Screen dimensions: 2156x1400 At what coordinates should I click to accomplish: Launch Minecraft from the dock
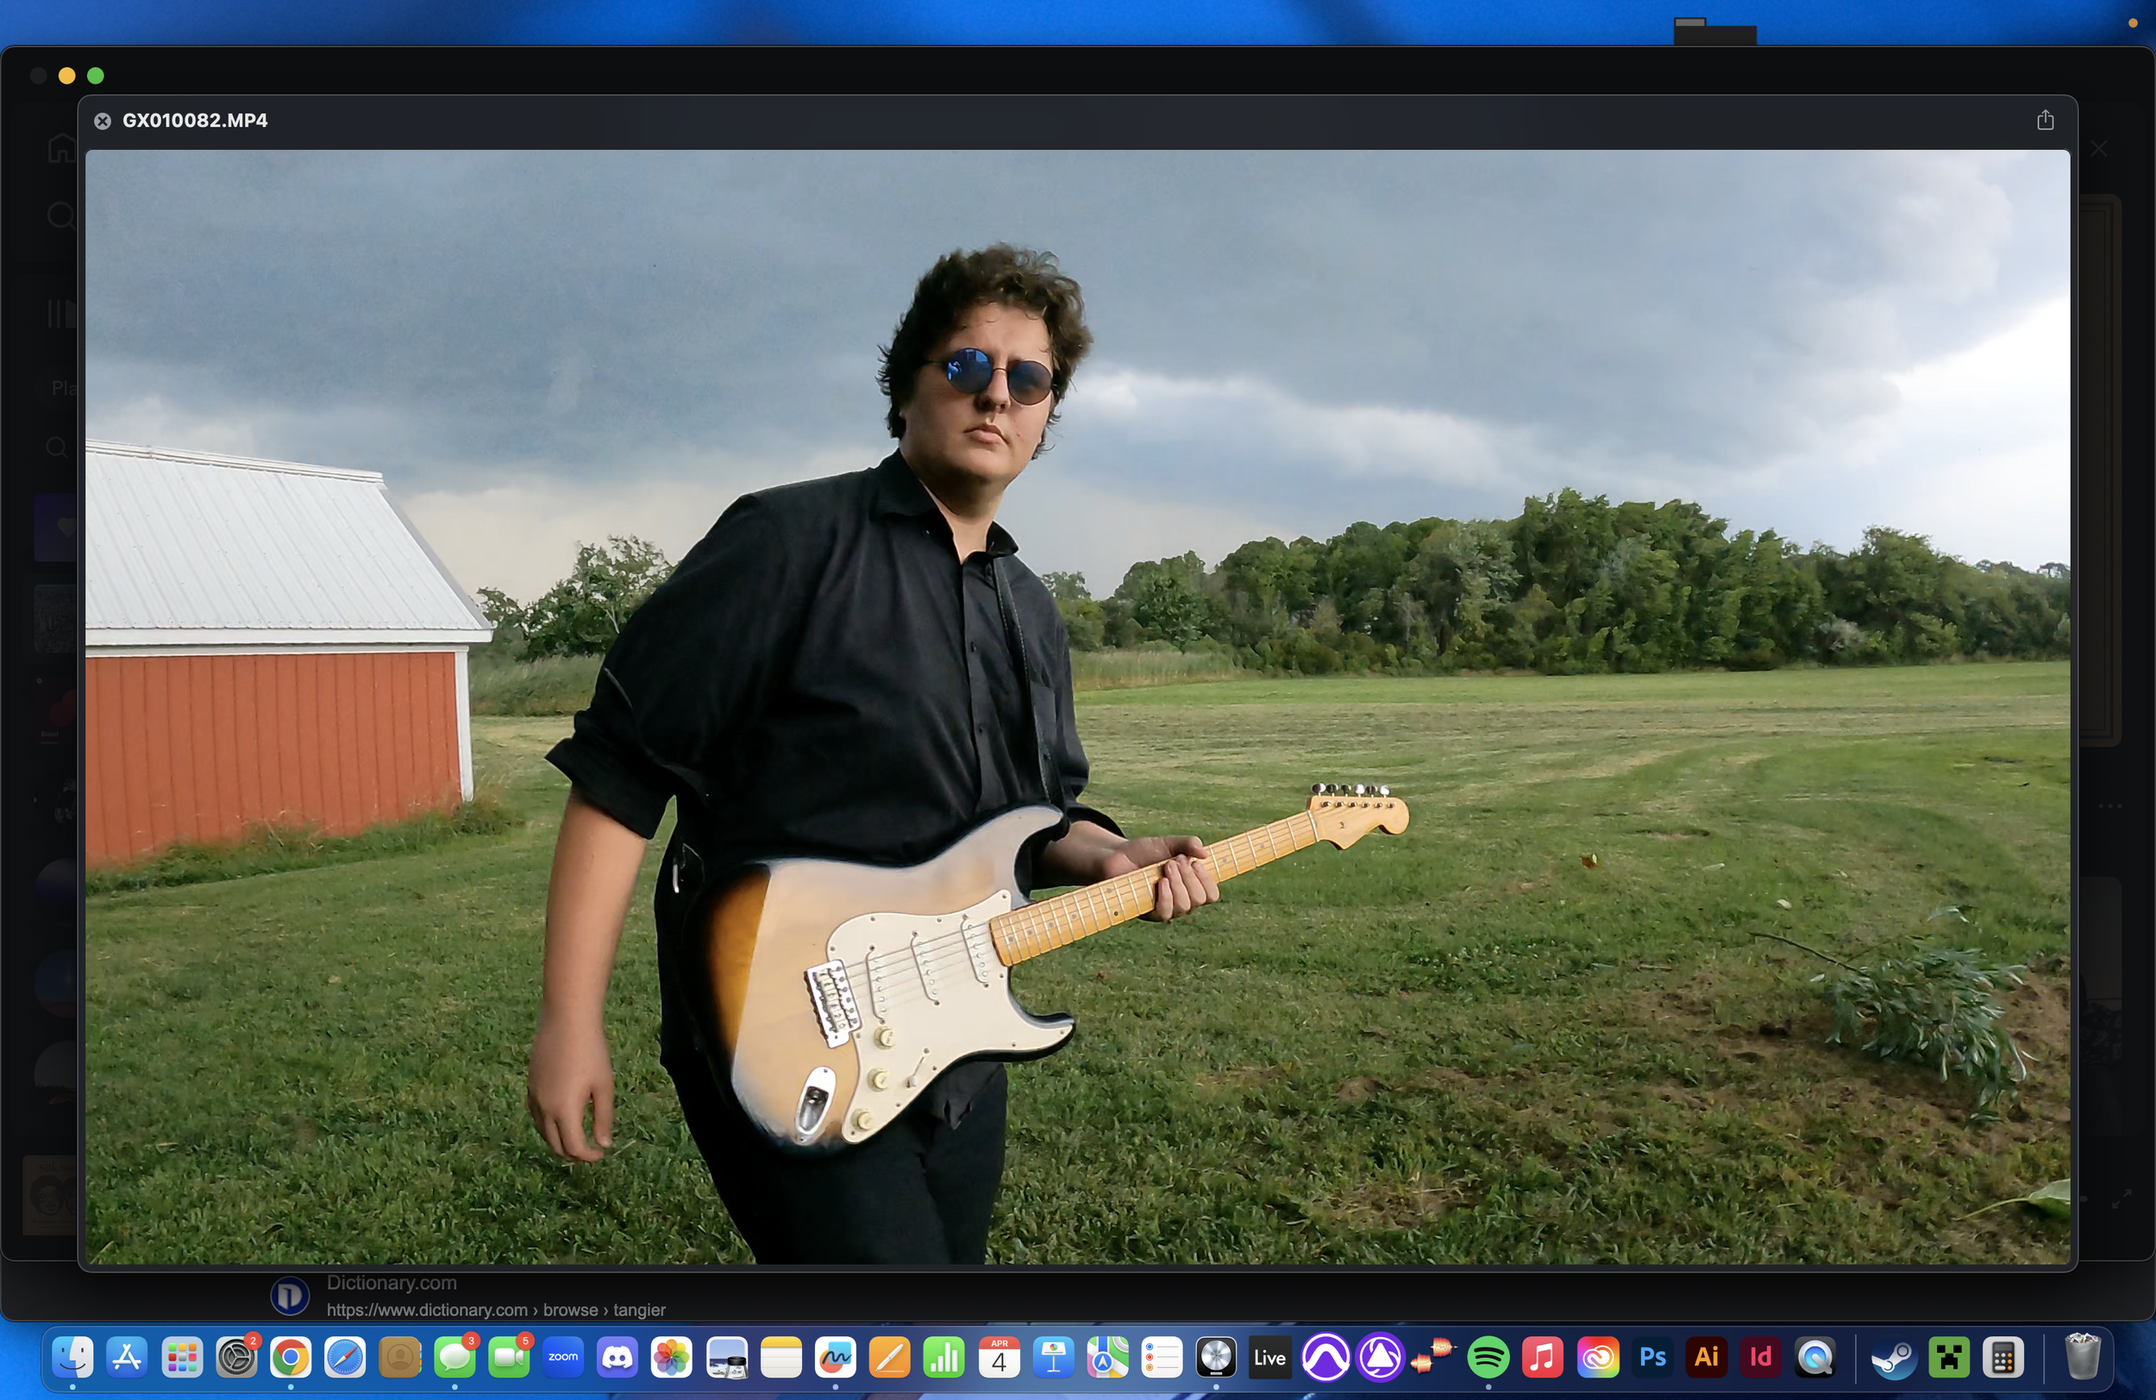pos(1948,1358)
